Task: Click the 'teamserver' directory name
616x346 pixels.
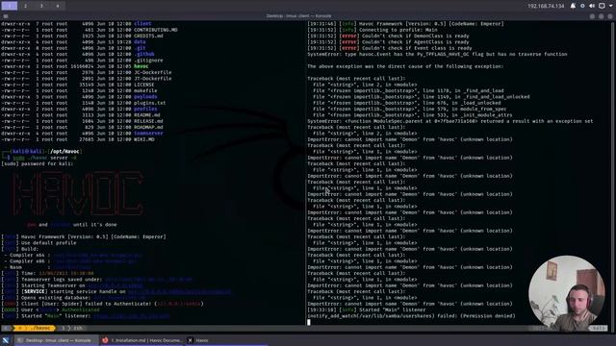Action: 148,134
